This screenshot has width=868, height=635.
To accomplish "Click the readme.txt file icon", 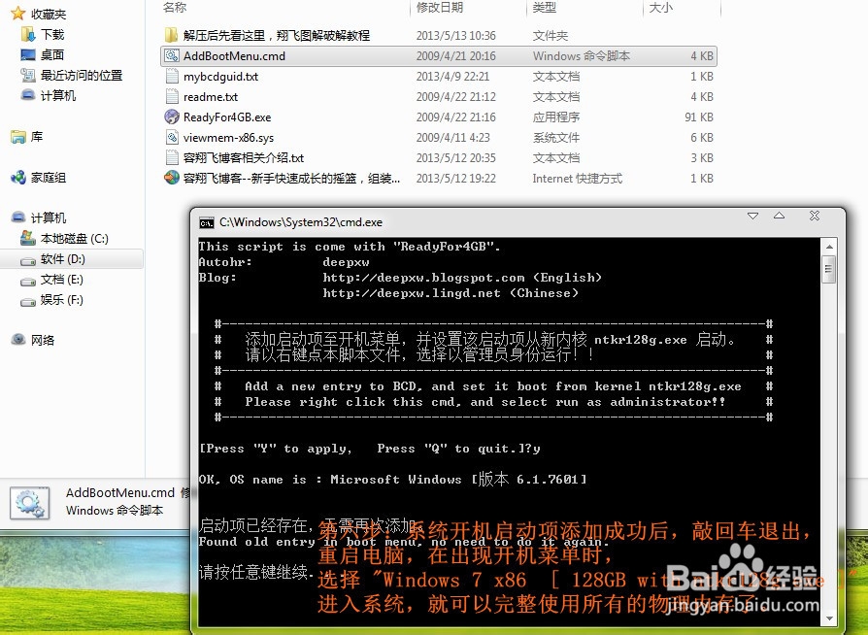I will [x=172, y=96].
